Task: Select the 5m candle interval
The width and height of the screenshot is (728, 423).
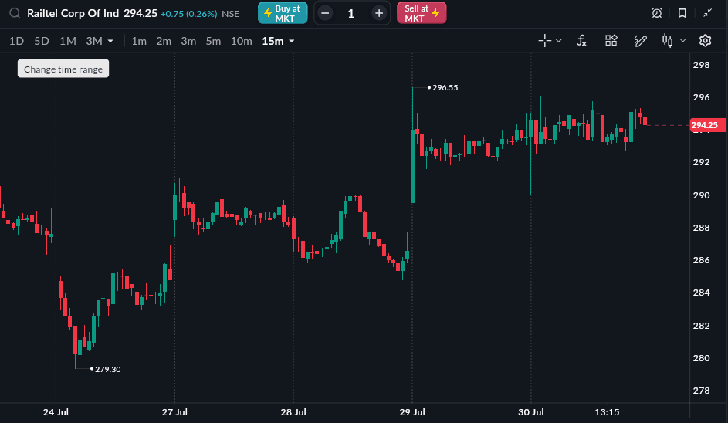Action: pos(213,41)
